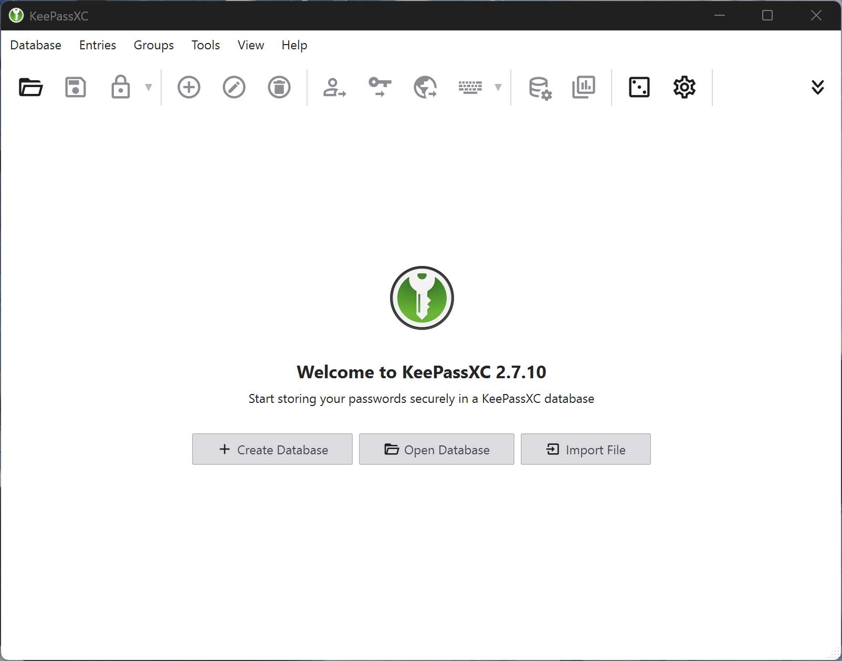
Task: Expand the Auto-Type dropdown arrow
Action: click(498, 87)
